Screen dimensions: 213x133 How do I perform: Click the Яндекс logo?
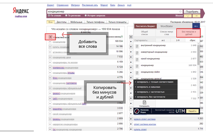pyautogui.click(x=21, y=11)
